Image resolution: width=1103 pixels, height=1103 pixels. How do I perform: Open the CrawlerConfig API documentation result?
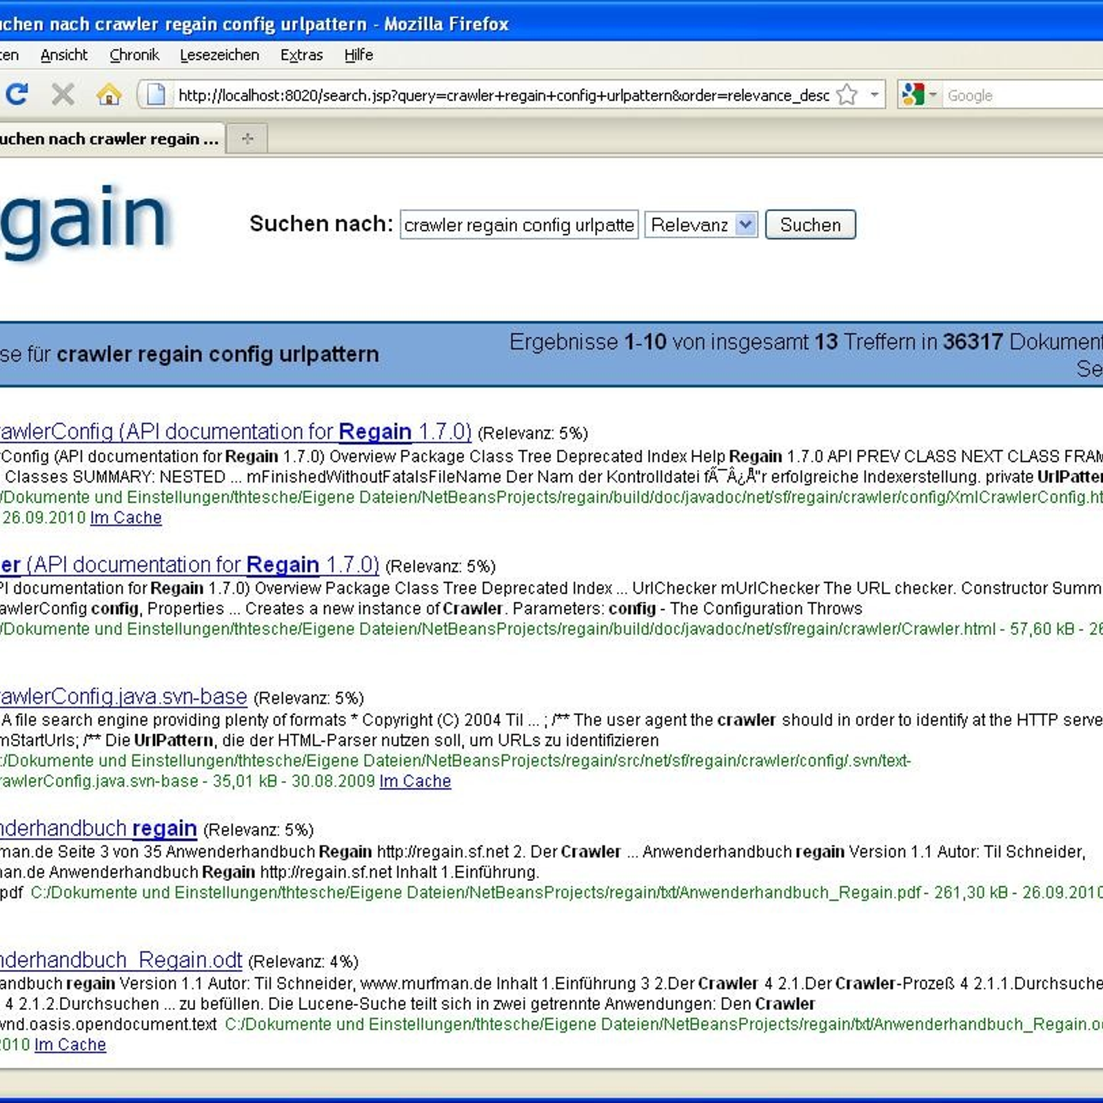tap(236, 432)
